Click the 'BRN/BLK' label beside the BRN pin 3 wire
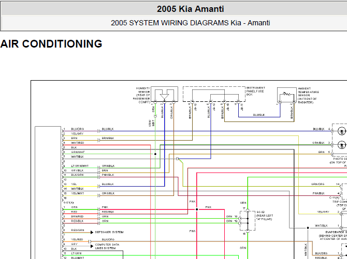Image resolution: width=347 pixels, height=259 pixels. (x=108, y=139)
